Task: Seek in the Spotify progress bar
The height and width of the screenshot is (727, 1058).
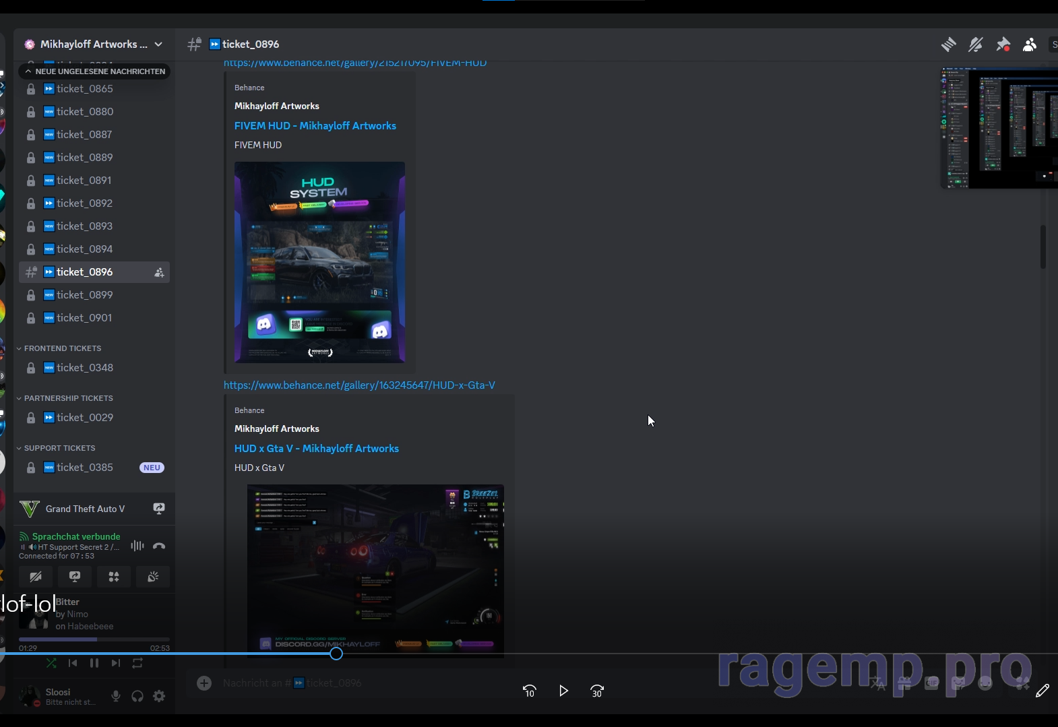Action: coord(94,639)
